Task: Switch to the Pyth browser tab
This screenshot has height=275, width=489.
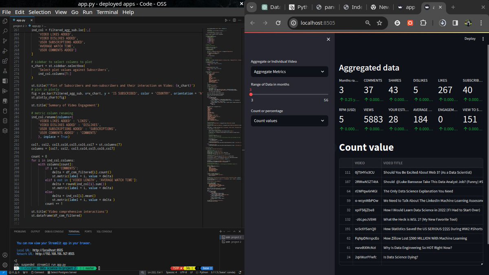Action: (x=299, y=7)
